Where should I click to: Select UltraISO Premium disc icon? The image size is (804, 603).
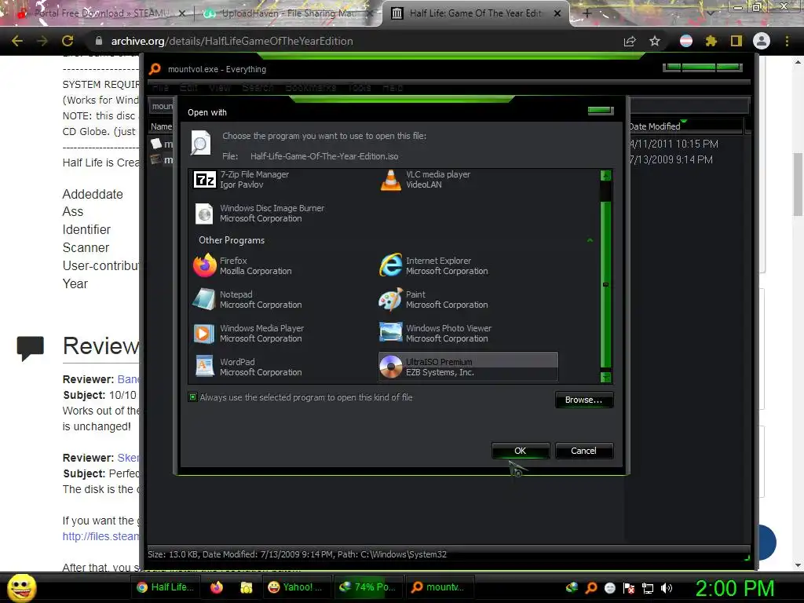click(x=391, y=367)
